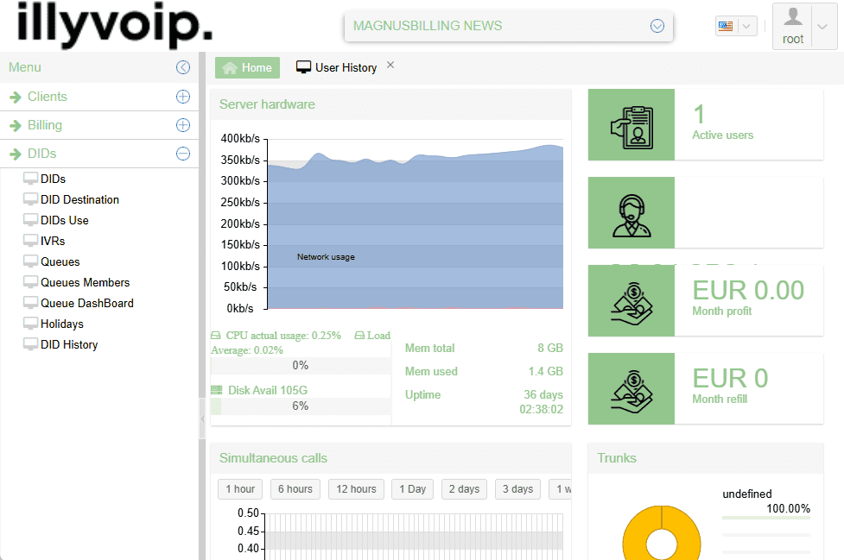Click the Month refill money icon

[631, 388]
